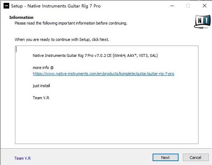Click the 'more info @' text line
The image size is (212, 165).
point(43,68)
